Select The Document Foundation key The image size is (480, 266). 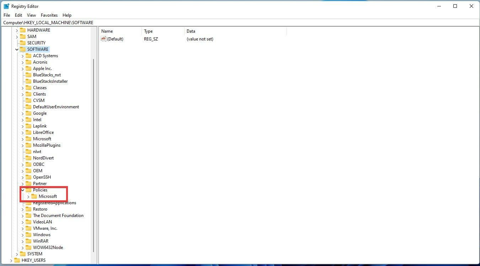[x=58, y=216]
